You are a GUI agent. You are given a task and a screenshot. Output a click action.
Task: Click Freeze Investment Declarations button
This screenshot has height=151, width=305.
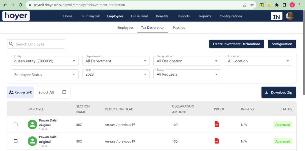(236, 44)
